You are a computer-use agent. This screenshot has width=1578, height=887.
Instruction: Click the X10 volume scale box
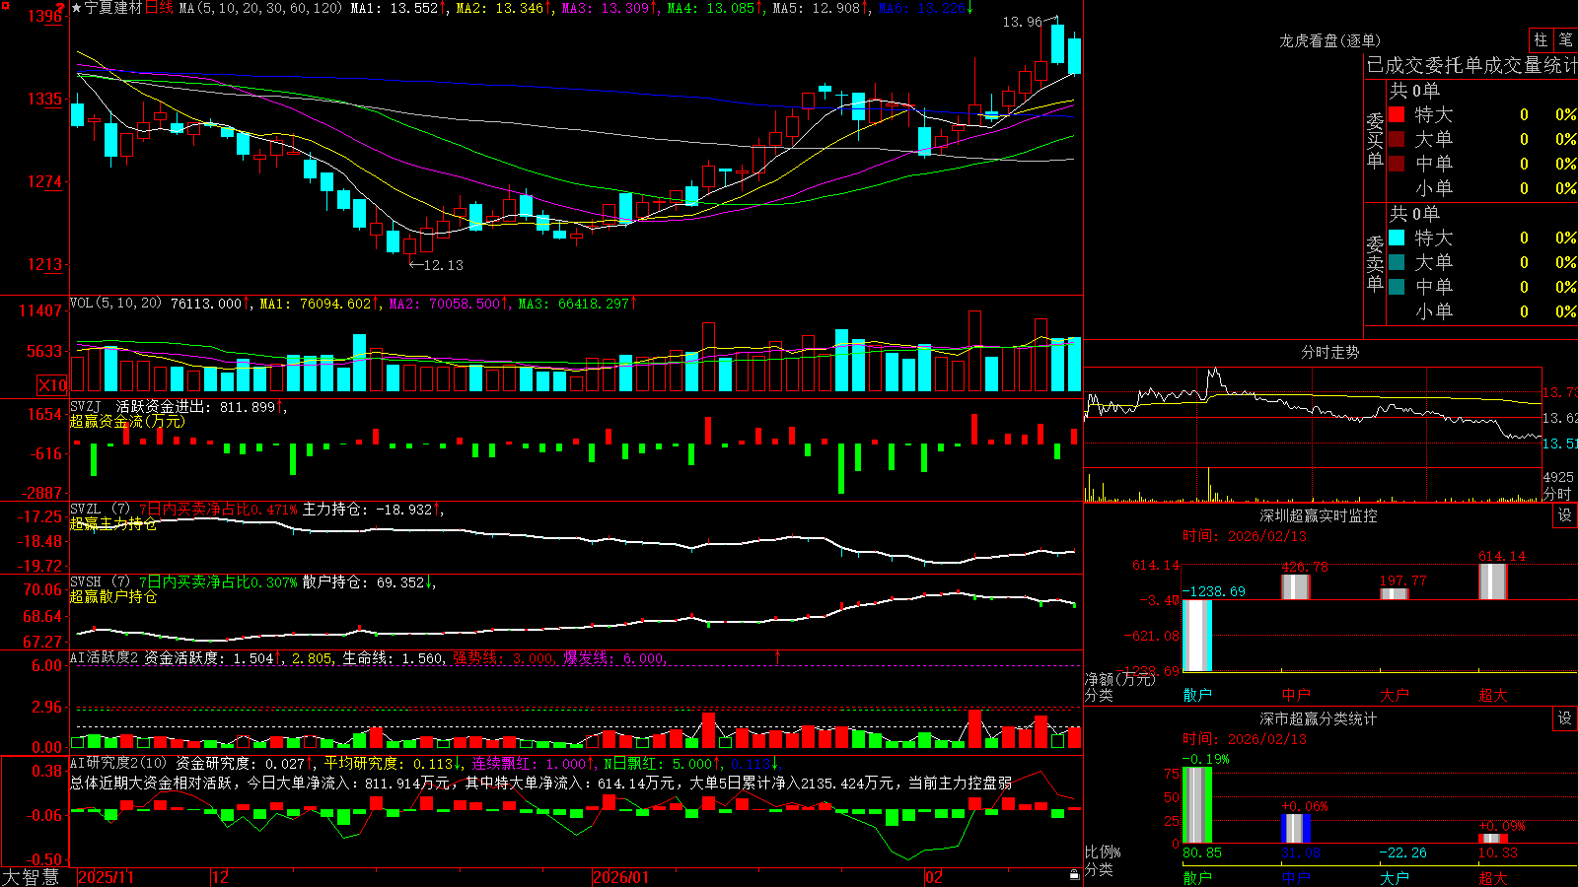(52, 384)
